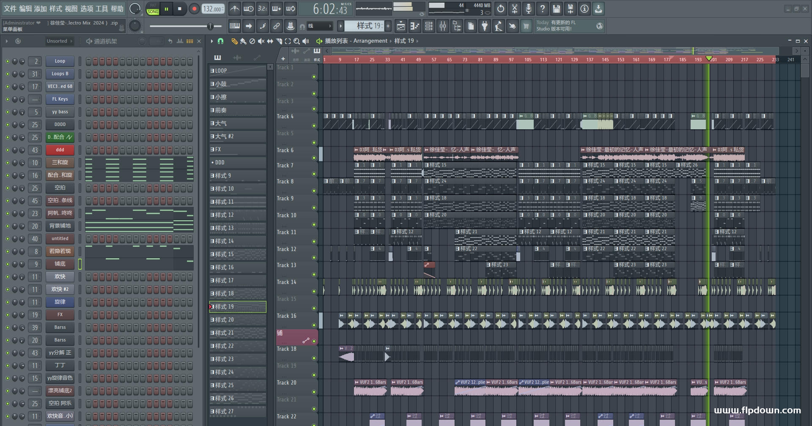Open the piano roll view
The width and height of the screenshot is (812, 426).
point(414,26)
